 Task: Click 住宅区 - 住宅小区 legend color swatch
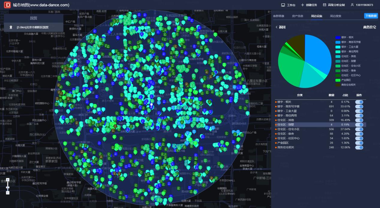338,66
